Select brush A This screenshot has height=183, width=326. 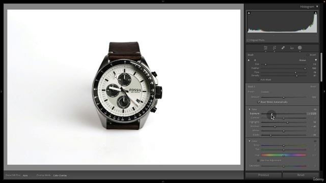coord(249,60)
